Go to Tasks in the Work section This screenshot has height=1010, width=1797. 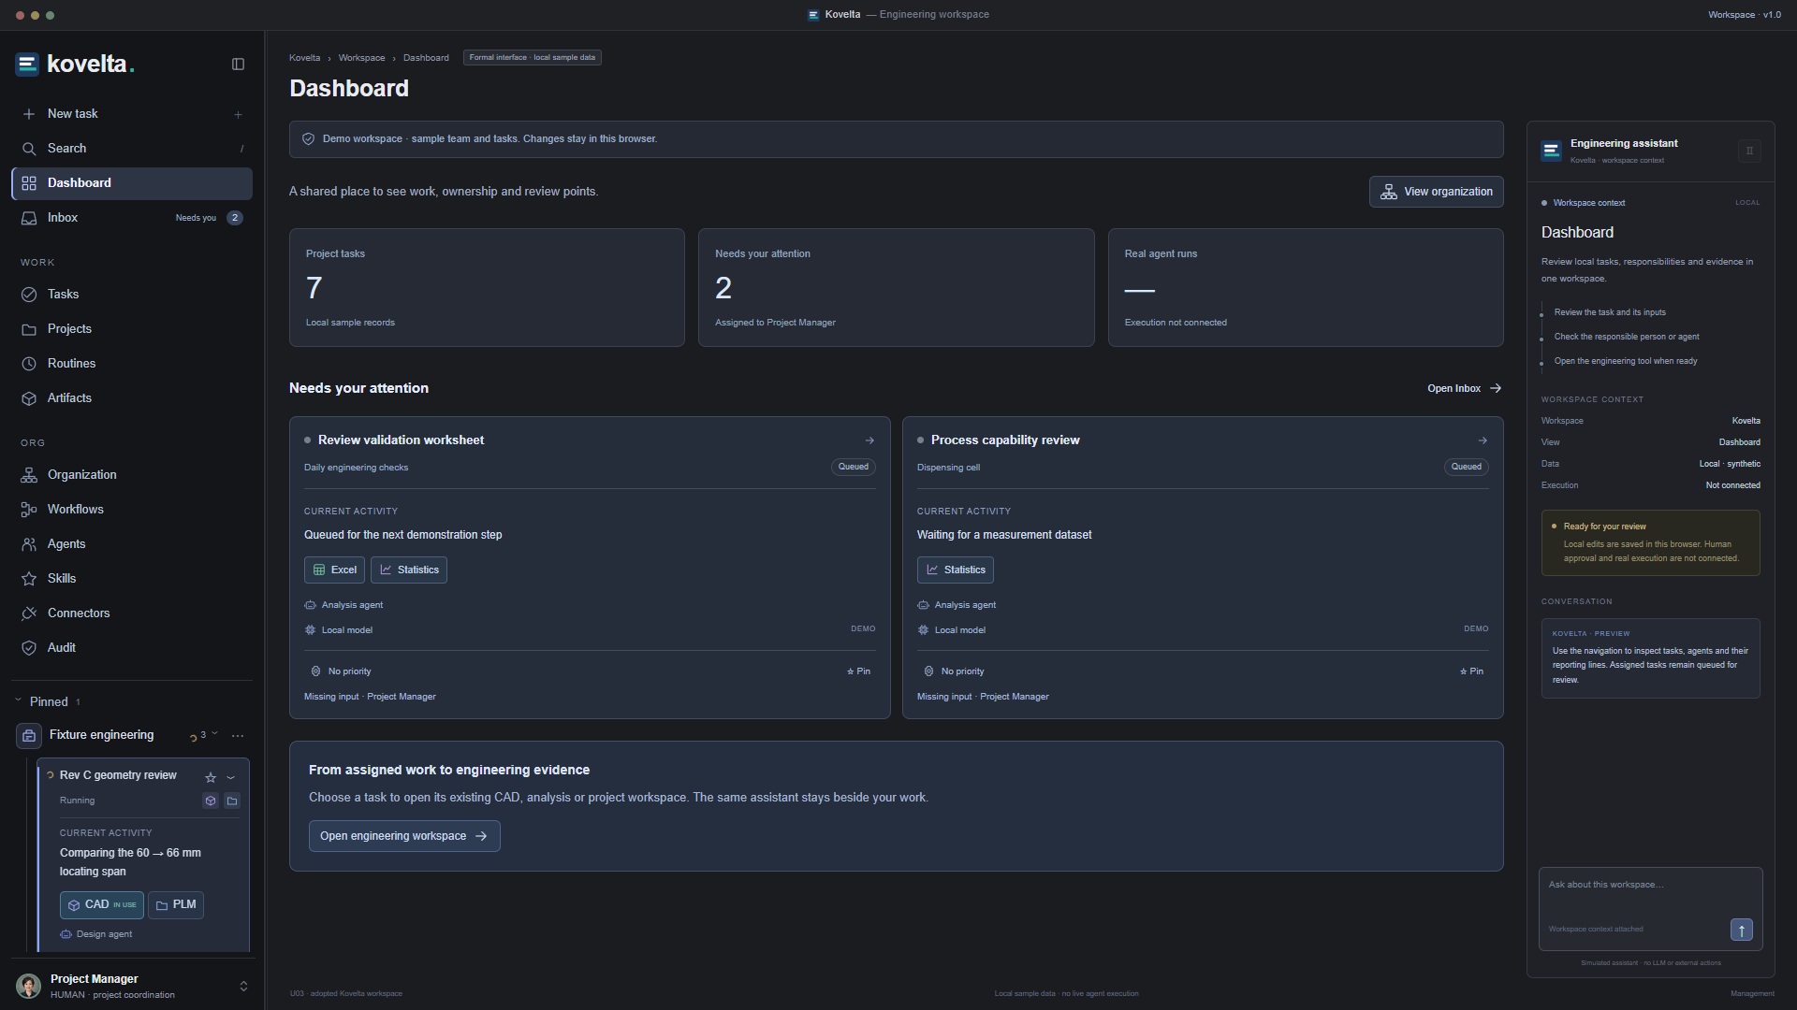coord(132,295)
